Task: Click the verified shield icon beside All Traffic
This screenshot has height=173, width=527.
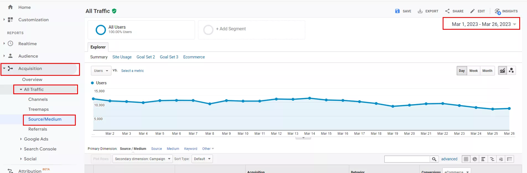Action: [x=114, y=11]
